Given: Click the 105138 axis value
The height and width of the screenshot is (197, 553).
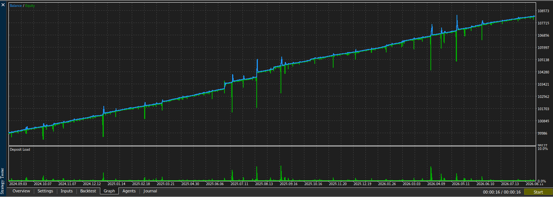Looking at the screenshot, I should click(x=543, y=60).
